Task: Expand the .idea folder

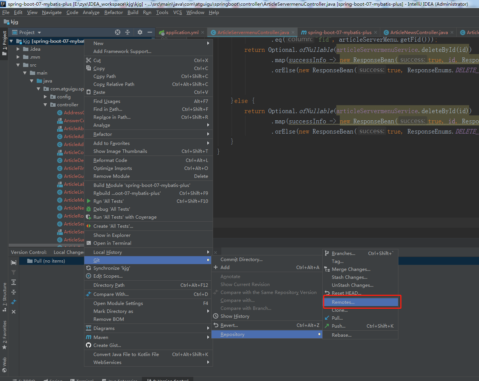Action: (18, 49)
